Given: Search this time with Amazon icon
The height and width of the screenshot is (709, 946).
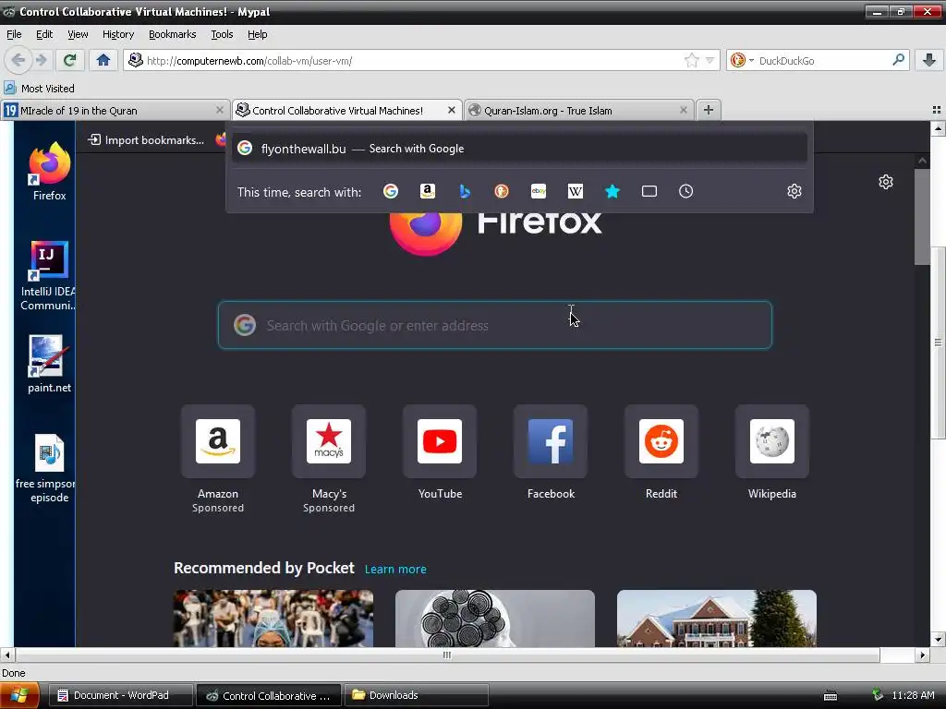Looking at the screenshot, I should coord(428,191).
